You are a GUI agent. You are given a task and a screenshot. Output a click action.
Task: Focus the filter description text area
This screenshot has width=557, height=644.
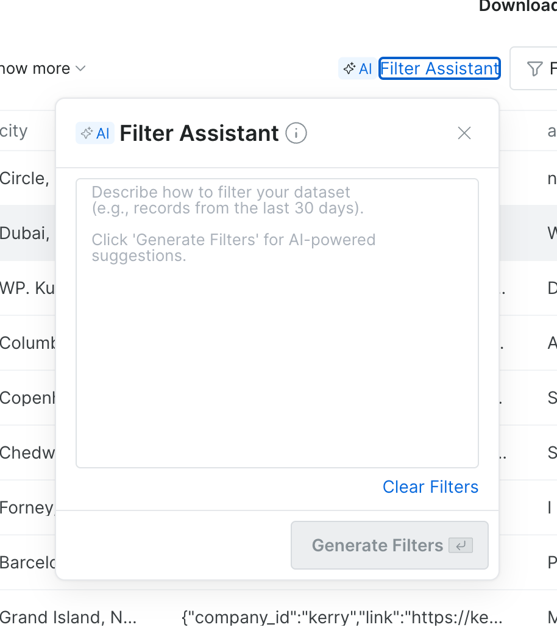277,323
